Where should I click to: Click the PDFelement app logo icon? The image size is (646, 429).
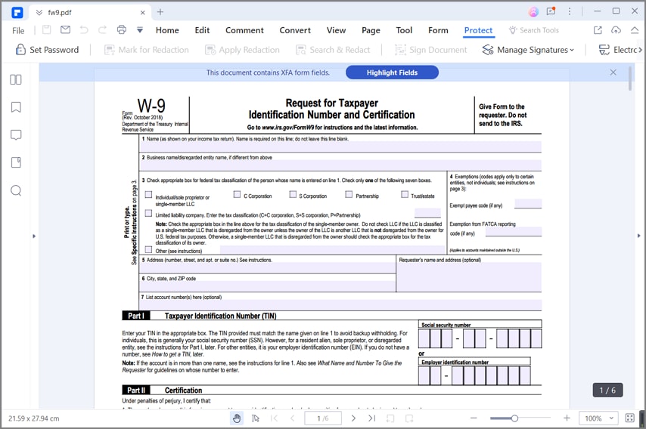point(17,12)
